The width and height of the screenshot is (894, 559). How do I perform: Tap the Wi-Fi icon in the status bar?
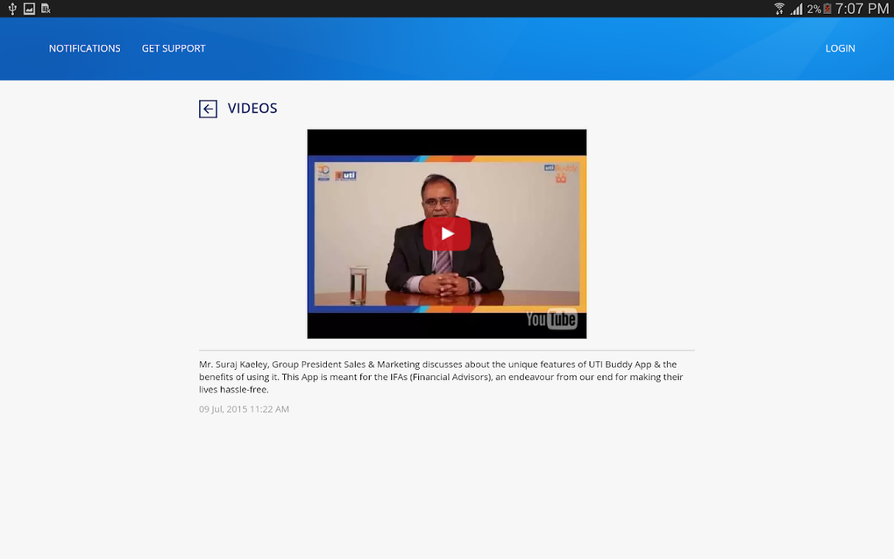point(779,9)
